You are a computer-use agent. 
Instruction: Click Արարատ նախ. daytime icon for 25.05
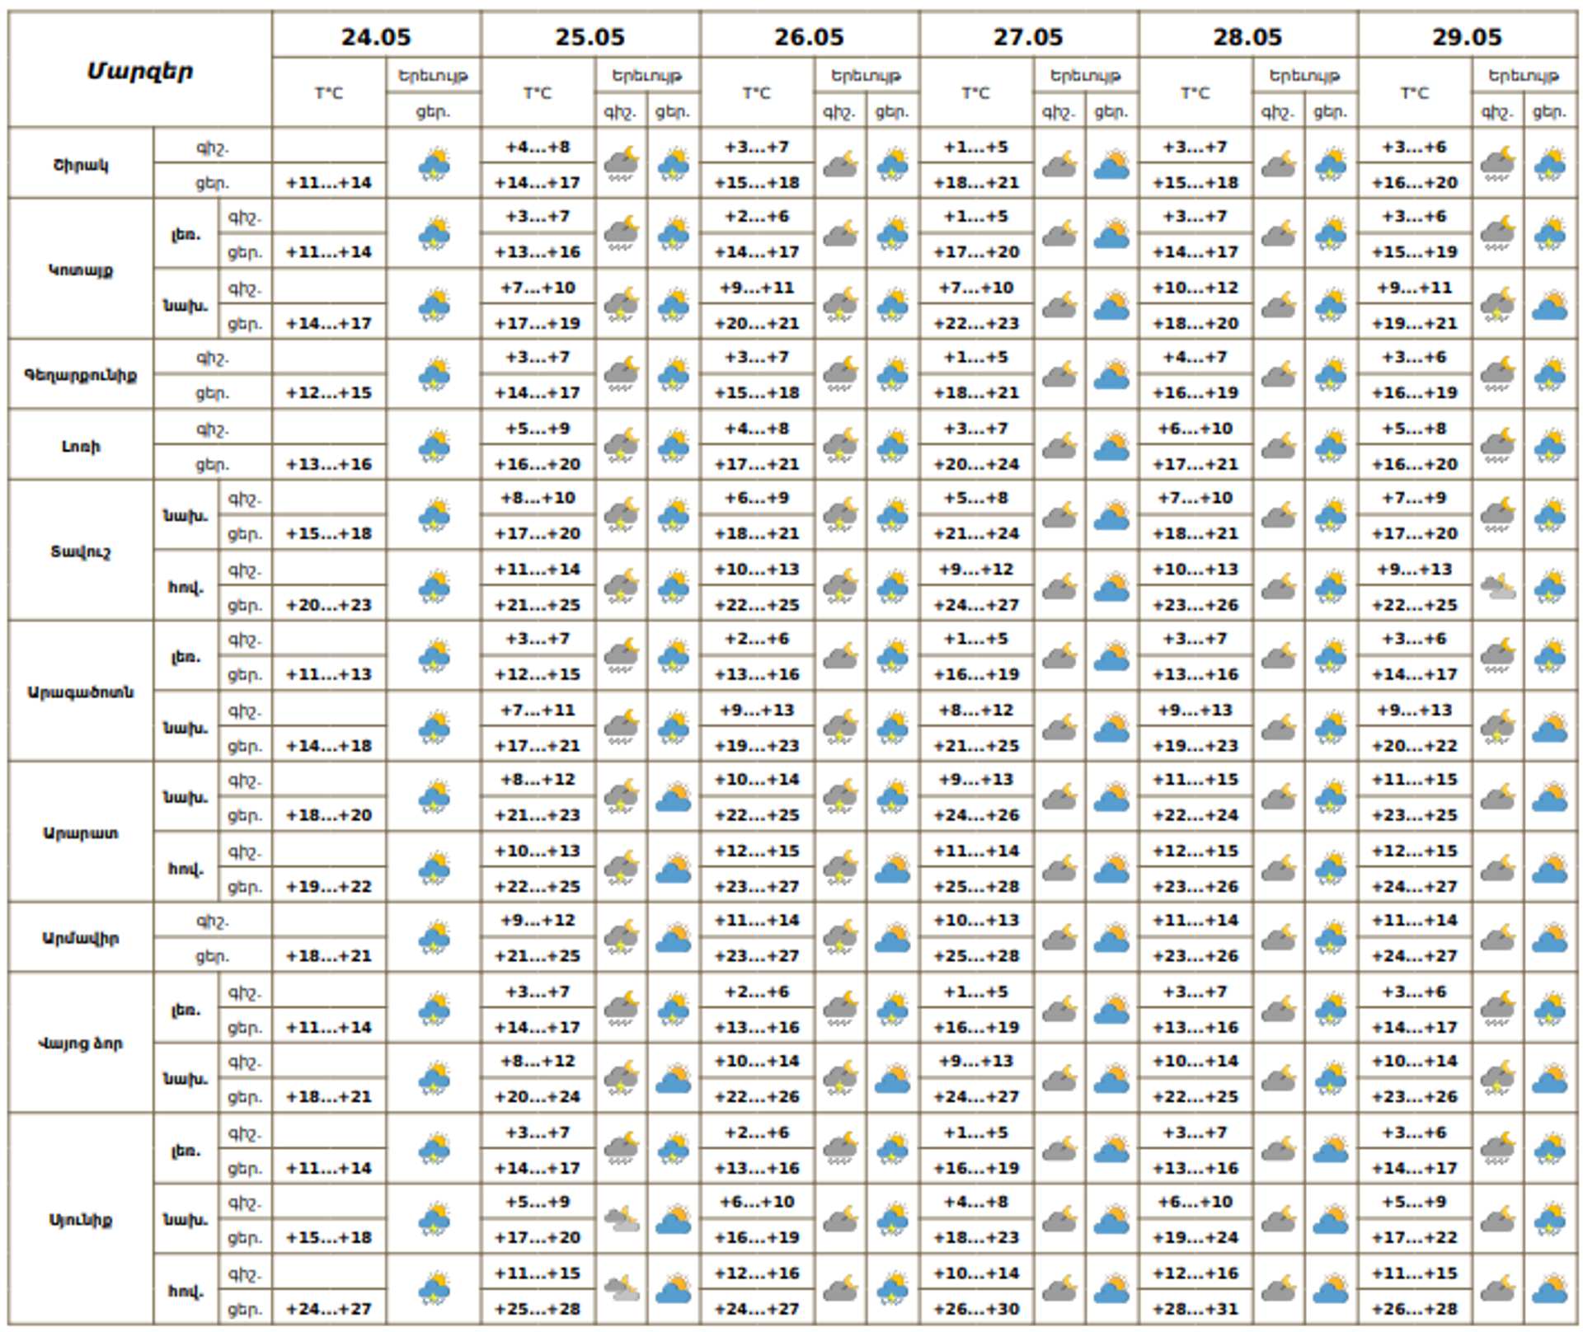(674, 797)
